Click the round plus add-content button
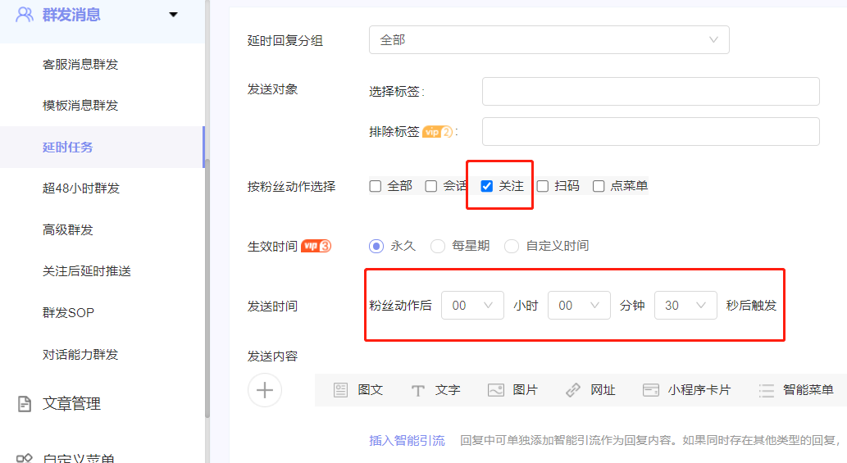Image resolution: width=847 pixels, height=463 pixels. [265, 389]
